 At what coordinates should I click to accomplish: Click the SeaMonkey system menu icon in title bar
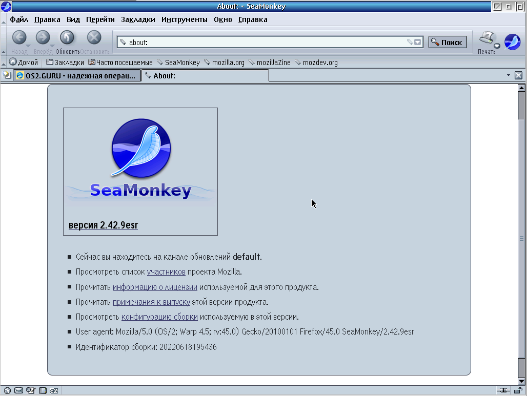point(6,6)
